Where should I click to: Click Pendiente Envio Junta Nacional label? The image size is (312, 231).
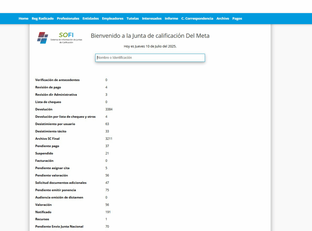coord(59,227)
